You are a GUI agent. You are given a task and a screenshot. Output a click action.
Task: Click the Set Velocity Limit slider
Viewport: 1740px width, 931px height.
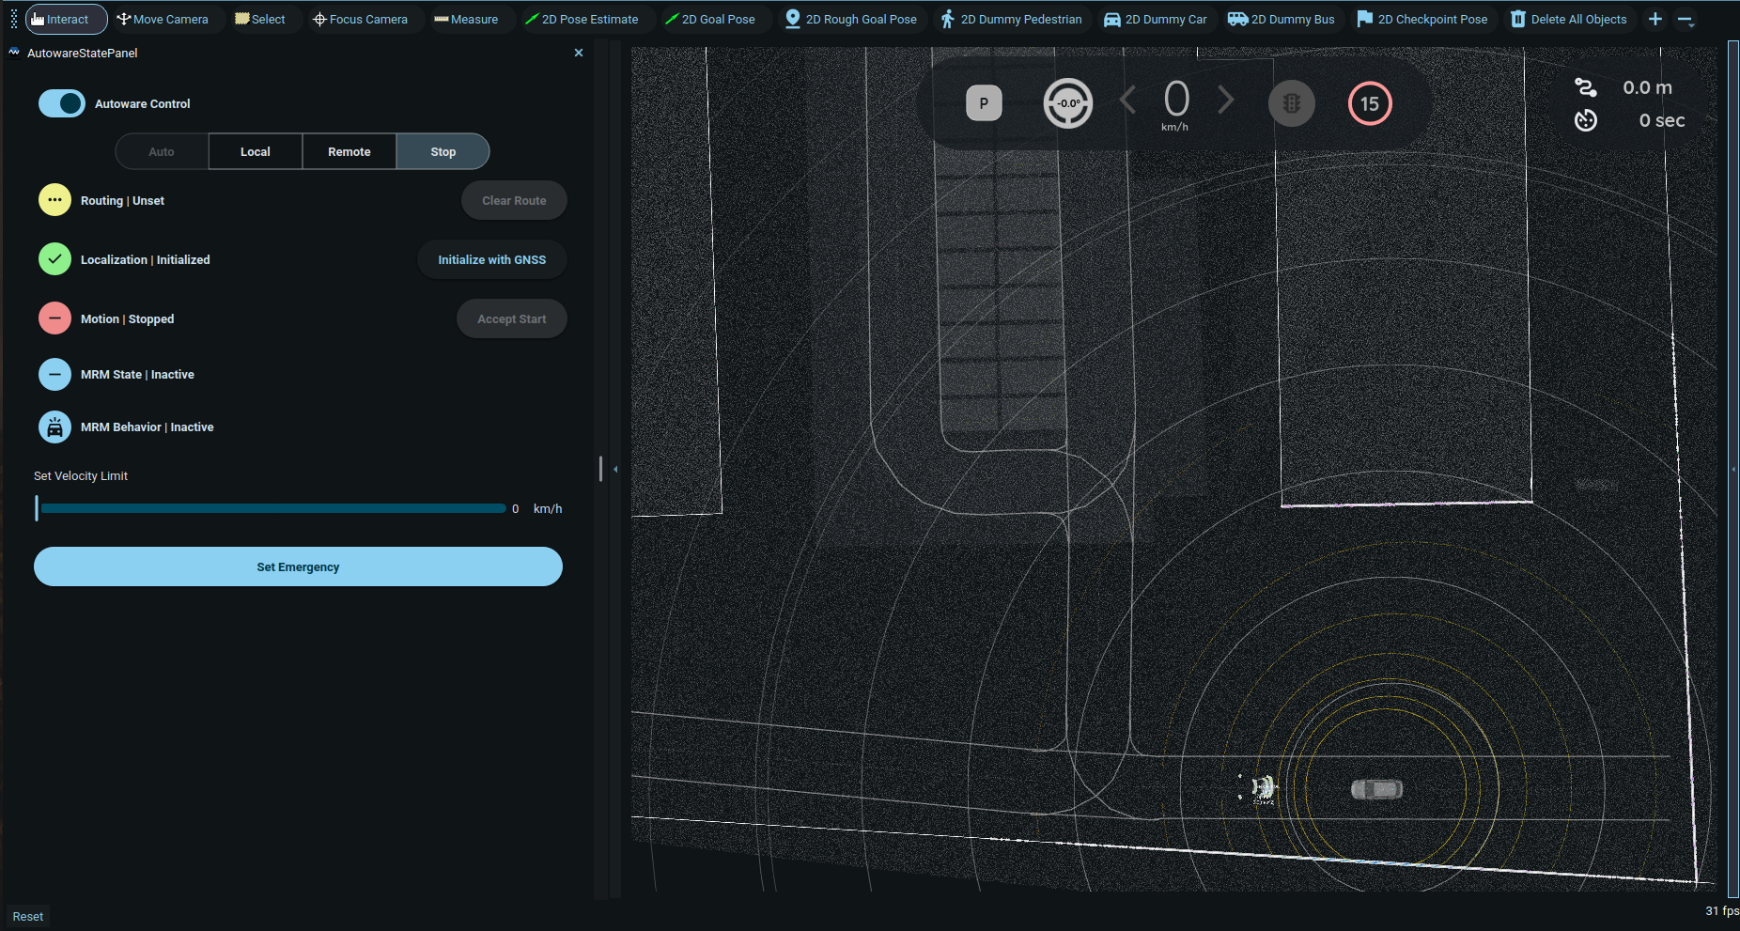click(272, 508)
